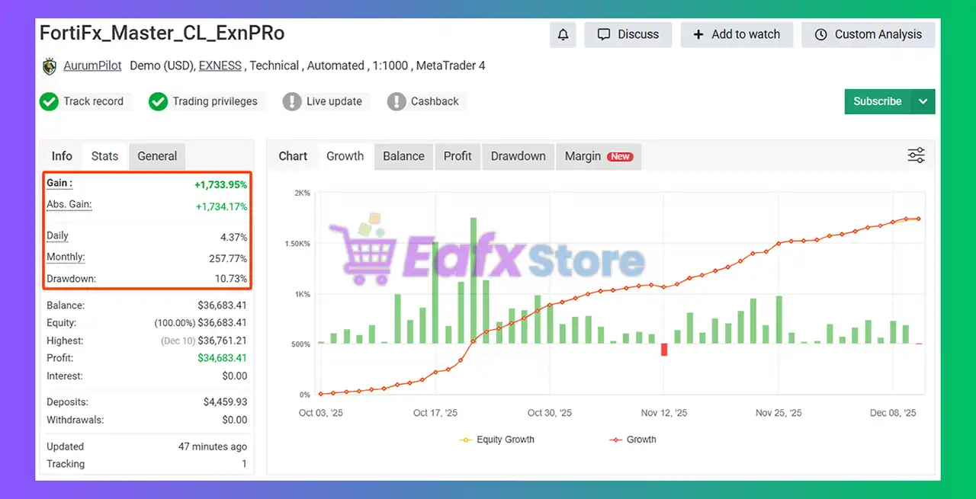Open the Margin tab marked New
Viewport: 976px width, 499px height.
pos(598,156)
